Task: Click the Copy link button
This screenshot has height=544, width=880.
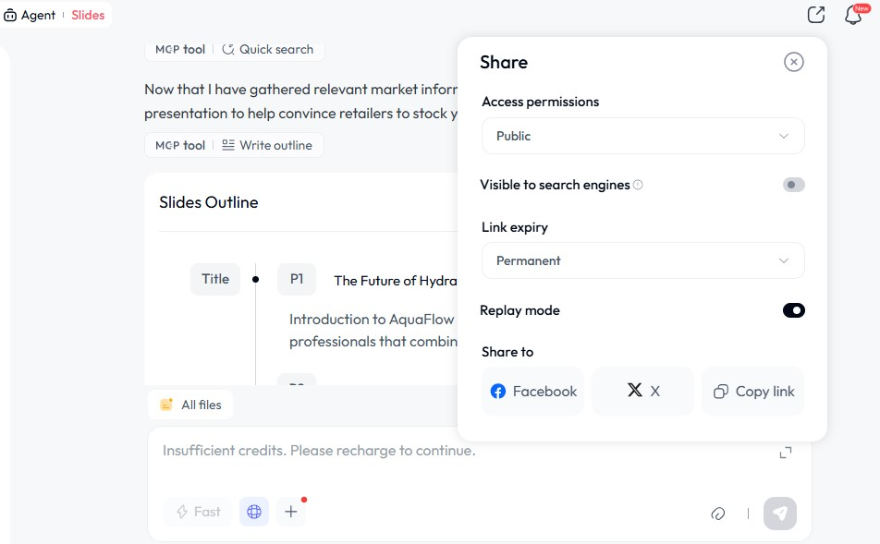Action: coord(752,392)
